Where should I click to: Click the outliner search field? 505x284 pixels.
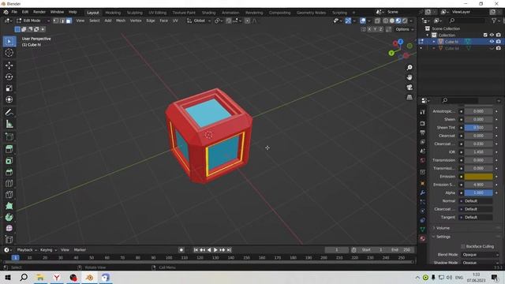(x=466, y=21)
